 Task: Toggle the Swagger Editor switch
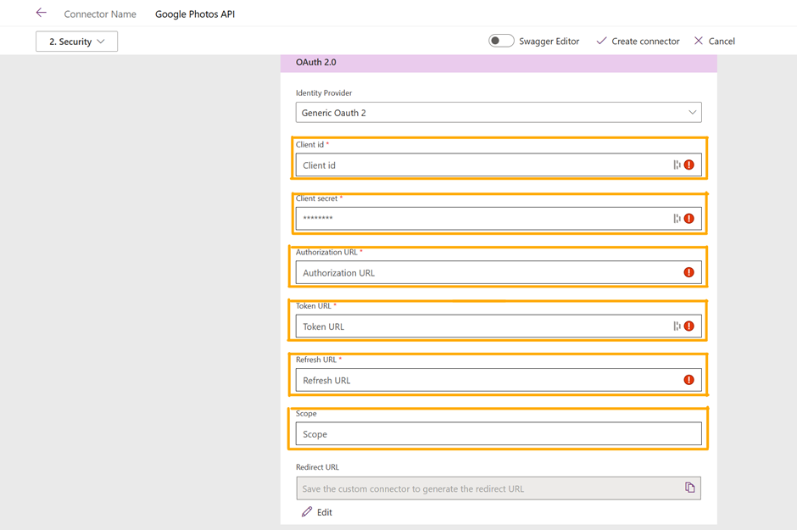click(x=501, y=41)
